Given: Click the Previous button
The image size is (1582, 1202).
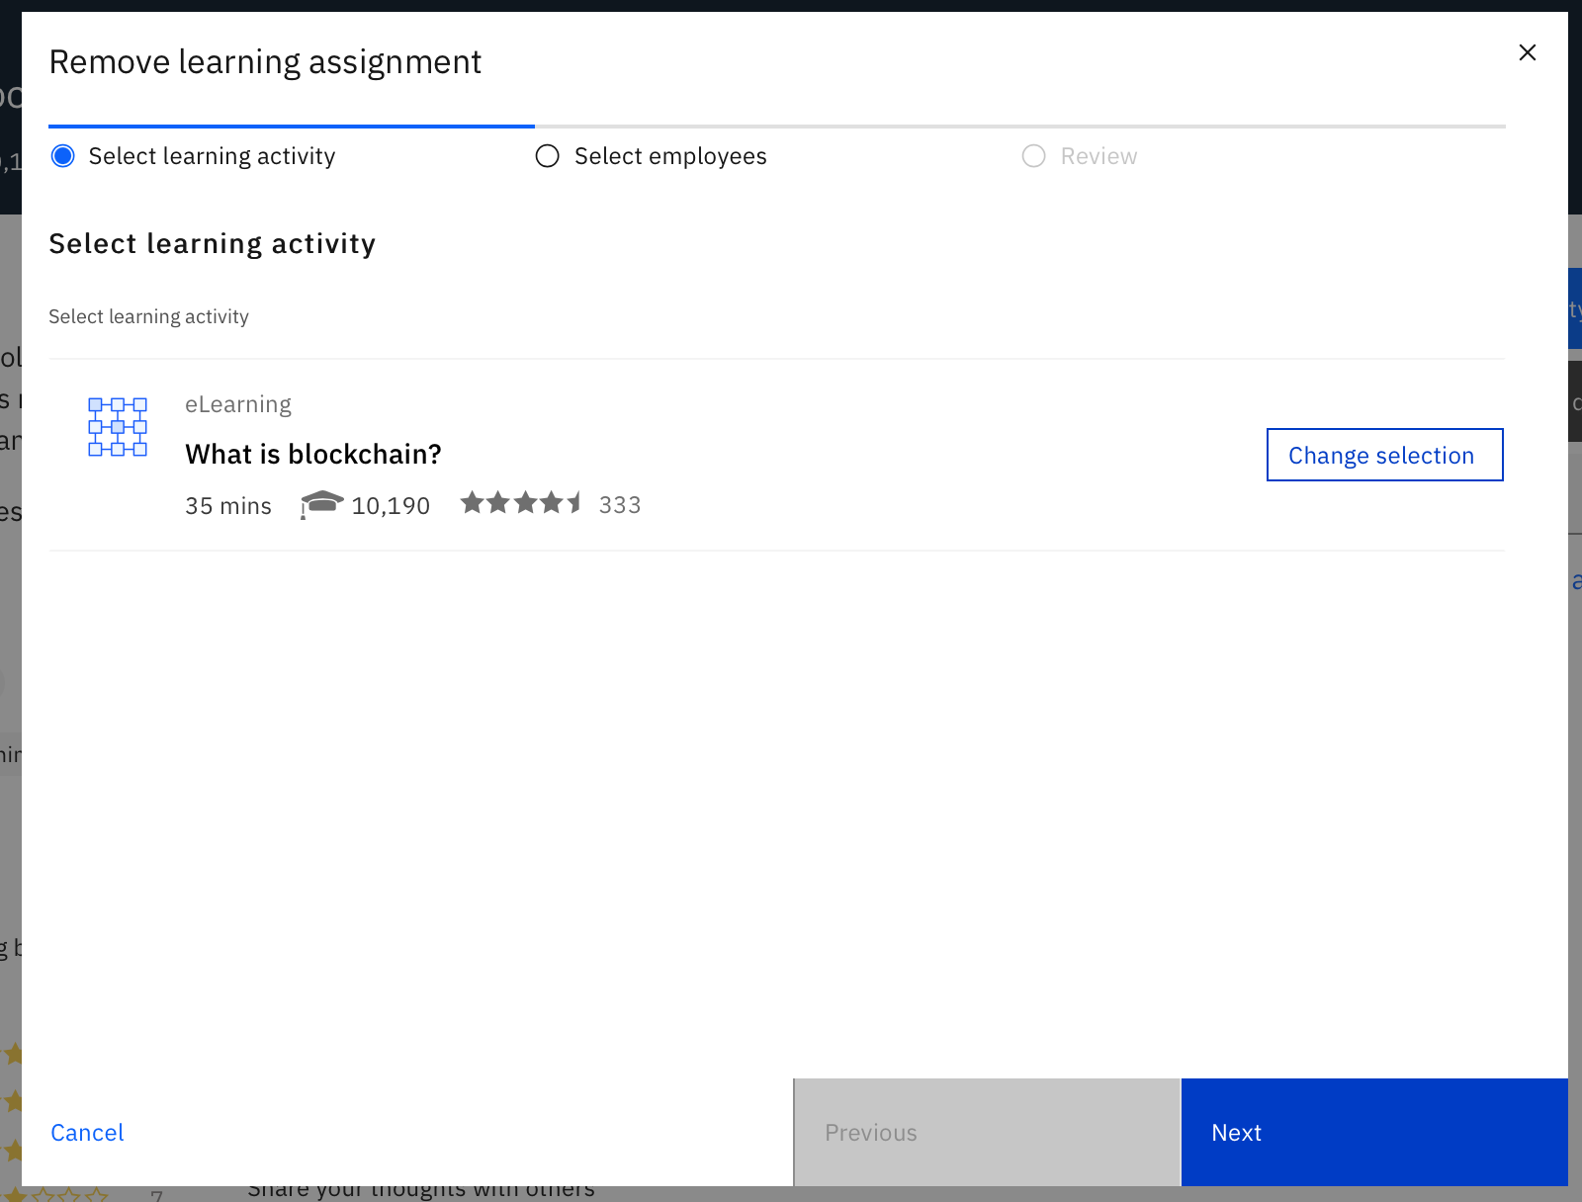Looking at the screenshot, I should [x=987, y=1132].
